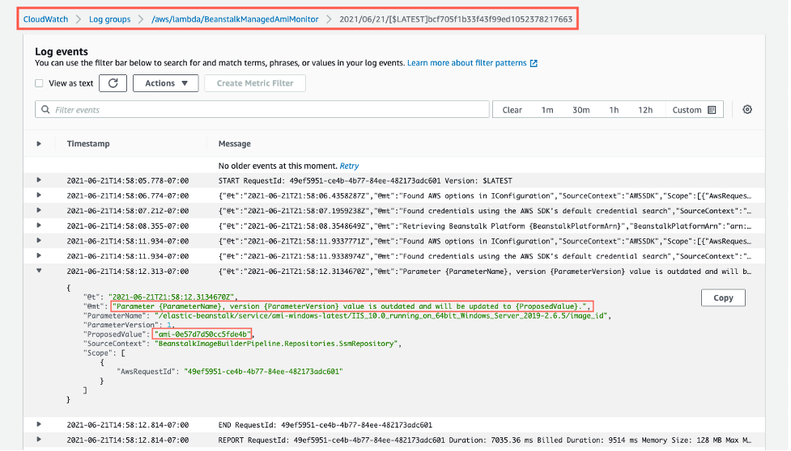Click the "@t" timestamp value in JSON
This screenshot has height=451, width=791.
click(172, 297)
